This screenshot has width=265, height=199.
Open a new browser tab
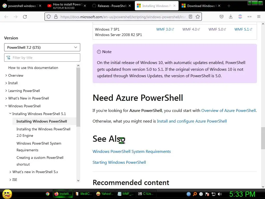(x=229, y=6)
